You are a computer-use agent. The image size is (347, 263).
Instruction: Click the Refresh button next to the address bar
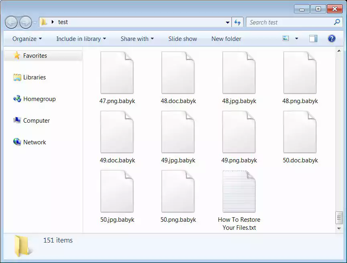click(x=237, y=22)
